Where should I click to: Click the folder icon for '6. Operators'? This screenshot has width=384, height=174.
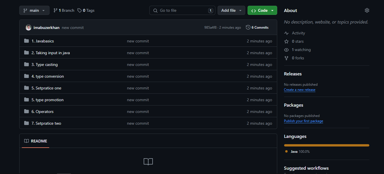pyautogui.click(x=27, y=112)
